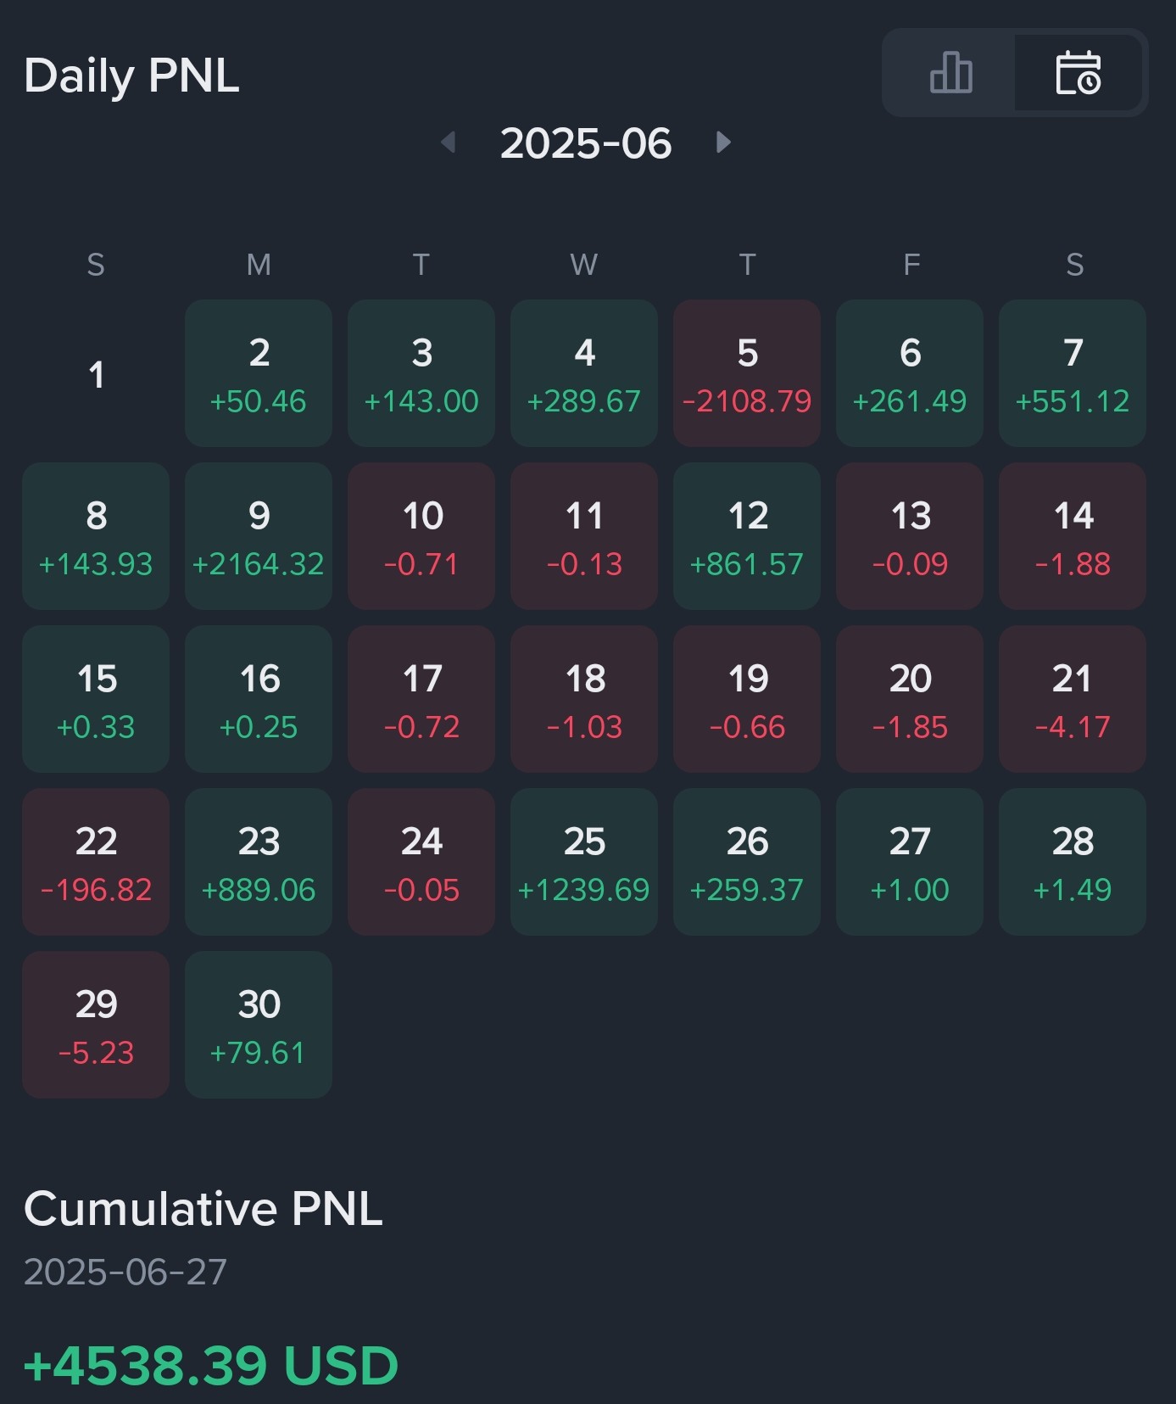Go to next month

coord(723,143)
